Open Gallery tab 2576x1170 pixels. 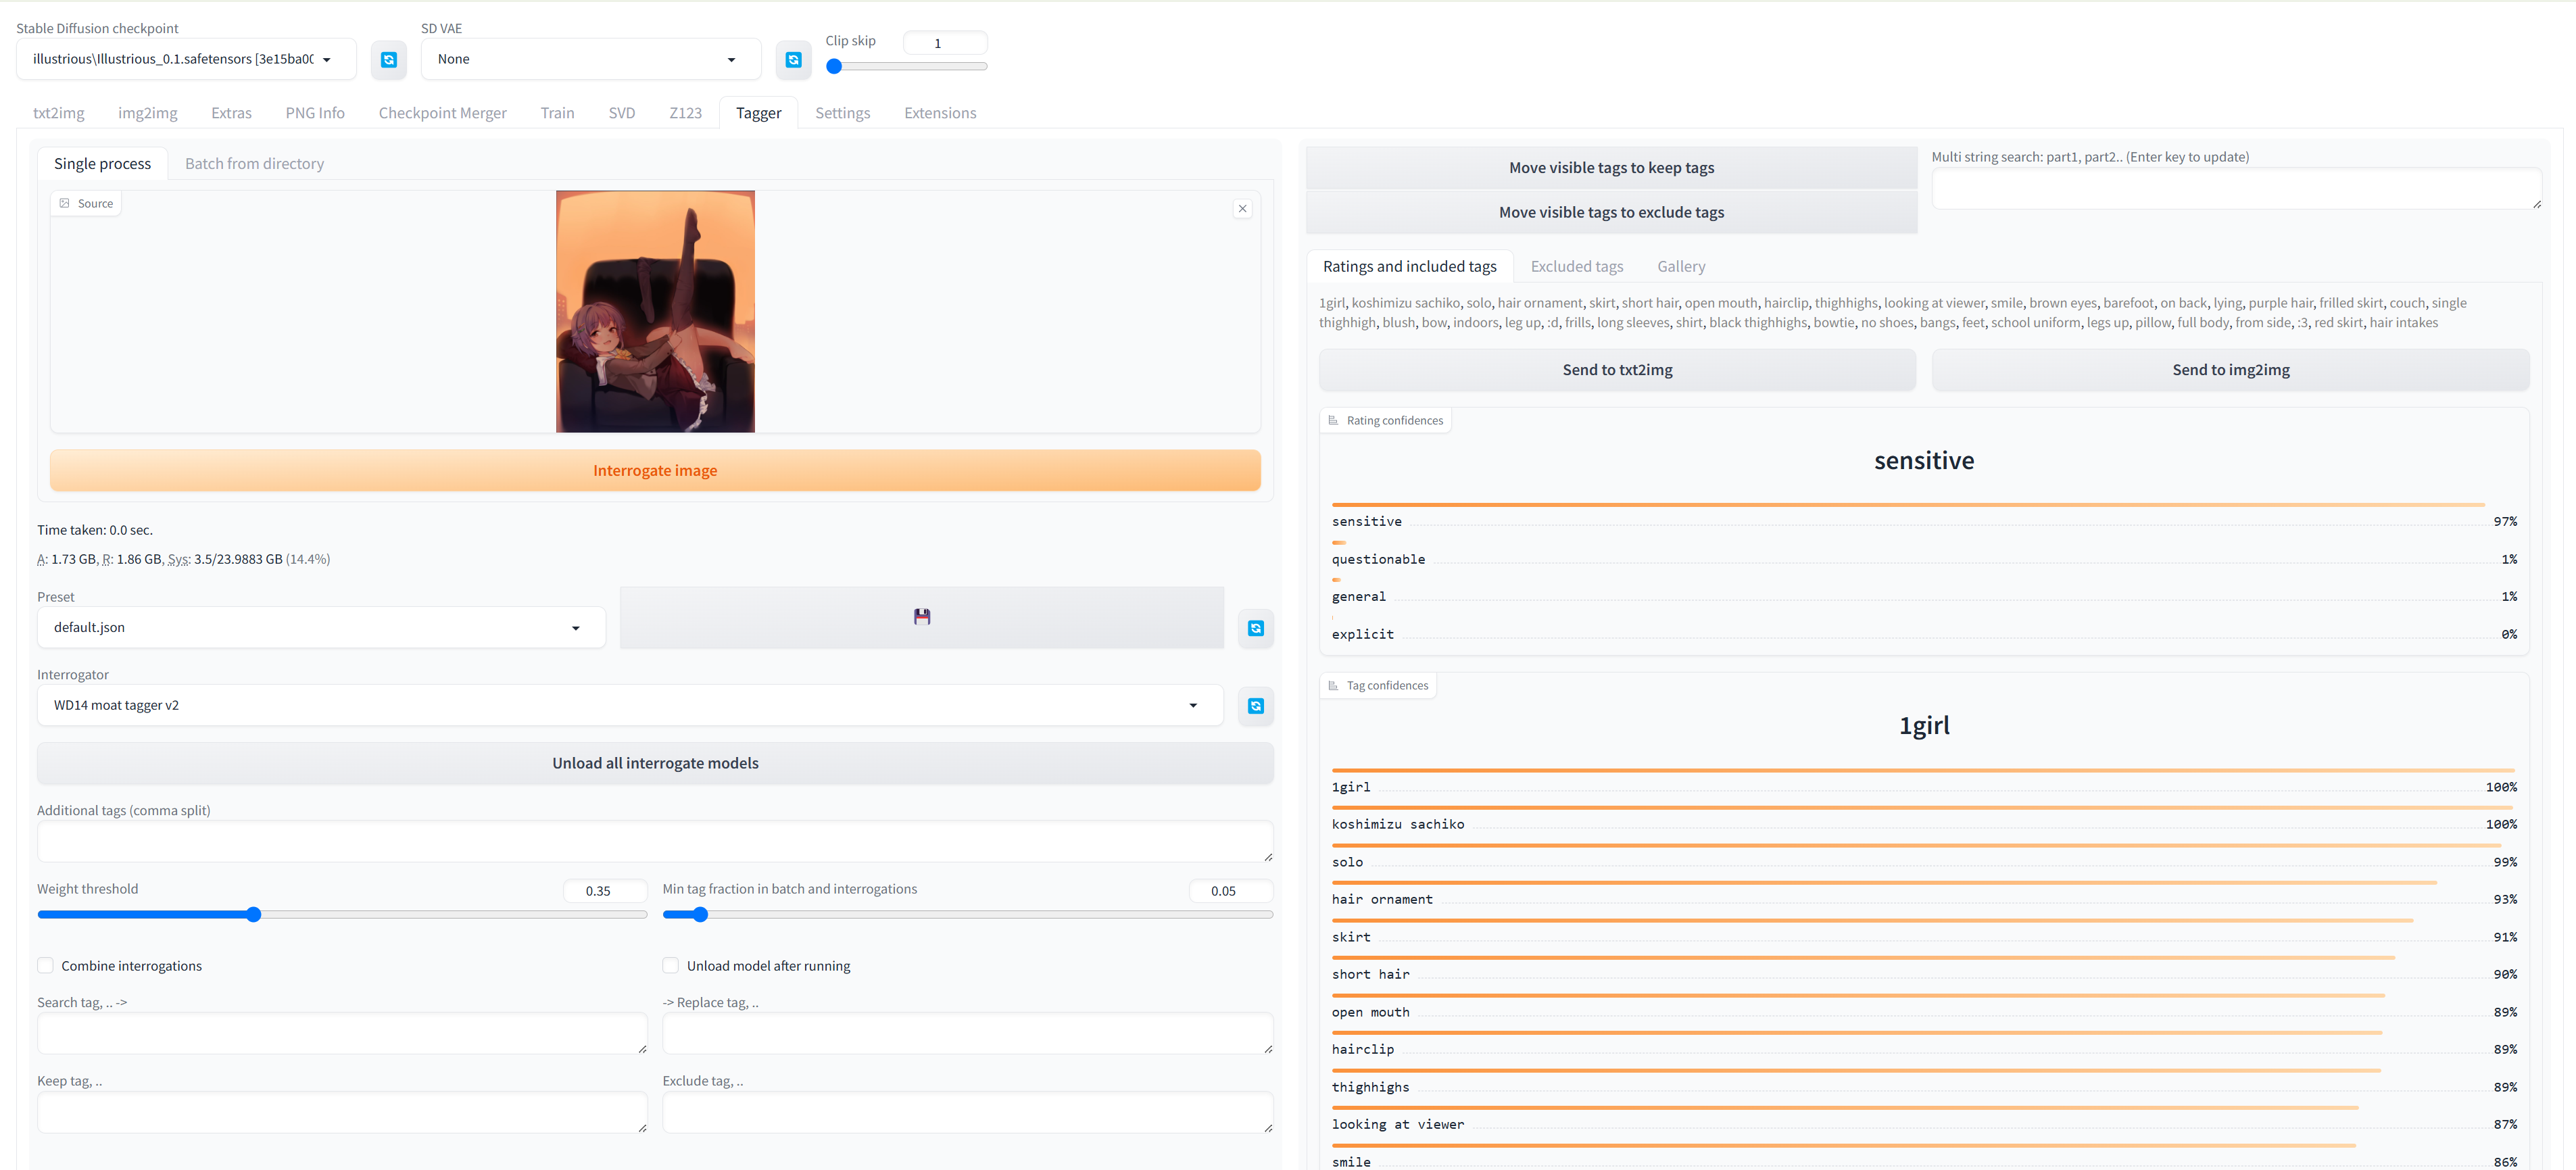[x=1681, y=267]
